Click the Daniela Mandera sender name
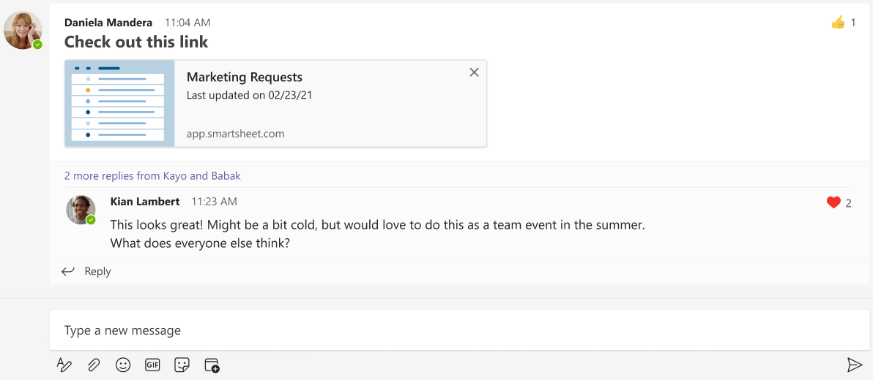The image size is (873, 380). 108,23
